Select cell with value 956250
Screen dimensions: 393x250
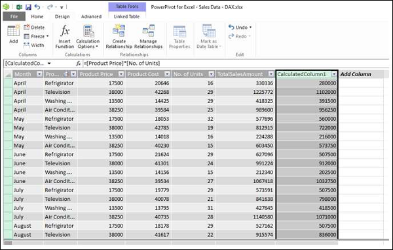[307, 110]
